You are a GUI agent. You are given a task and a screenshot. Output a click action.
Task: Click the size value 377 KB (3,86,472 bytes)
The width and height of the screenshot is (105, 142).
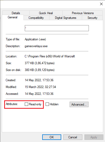(x=40, y=63)
